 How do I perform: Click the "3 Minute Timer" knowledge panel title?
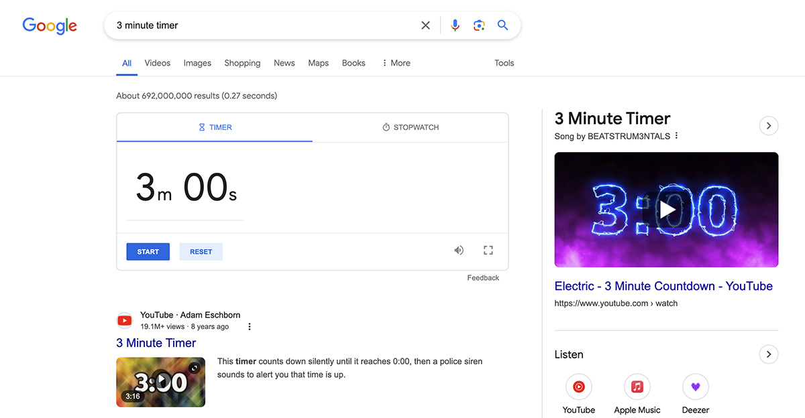(x=612, y=119)
